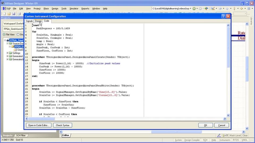Click the Settings folder icon
The image size is (255, 143).
click(x=10, y=53)
